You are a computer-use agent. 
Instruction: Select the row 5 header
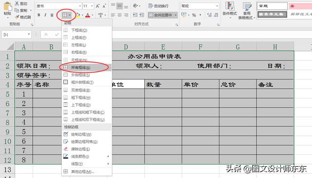click(x=7, y=94)
